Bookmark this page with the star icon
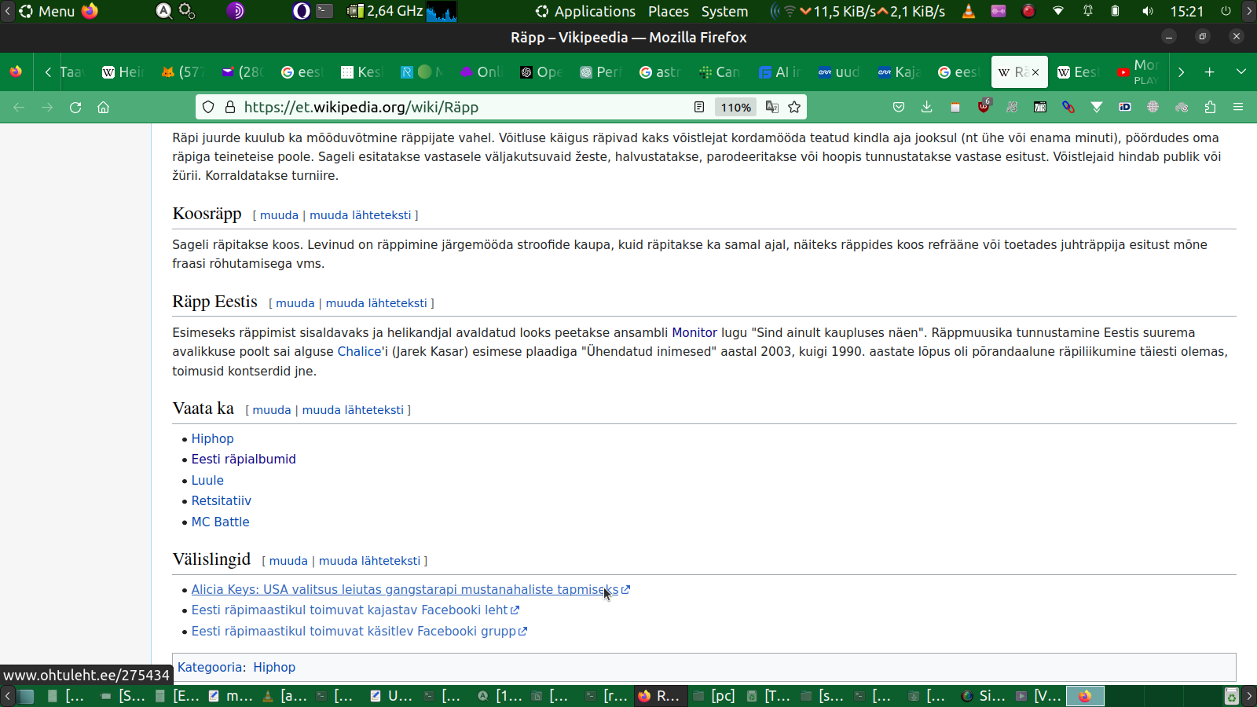This screenshot has width=1257, height=707. (x=794, y=108)
